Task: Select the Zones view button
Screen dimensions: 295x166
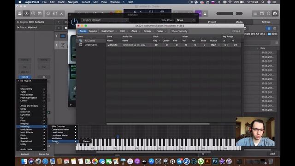Action: click(x=83, y=31)
